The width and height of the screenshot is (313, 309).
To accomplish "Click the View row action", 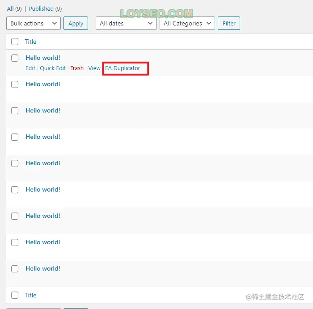I will pos(94,68).
